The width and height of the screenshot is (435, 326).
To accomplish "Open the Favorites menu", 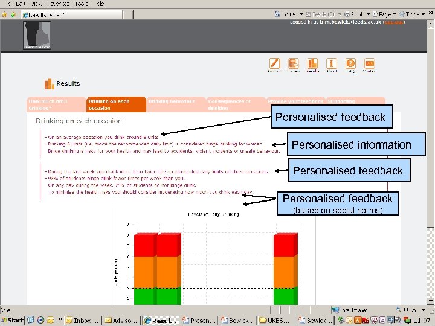I will [x=58, y=4].
